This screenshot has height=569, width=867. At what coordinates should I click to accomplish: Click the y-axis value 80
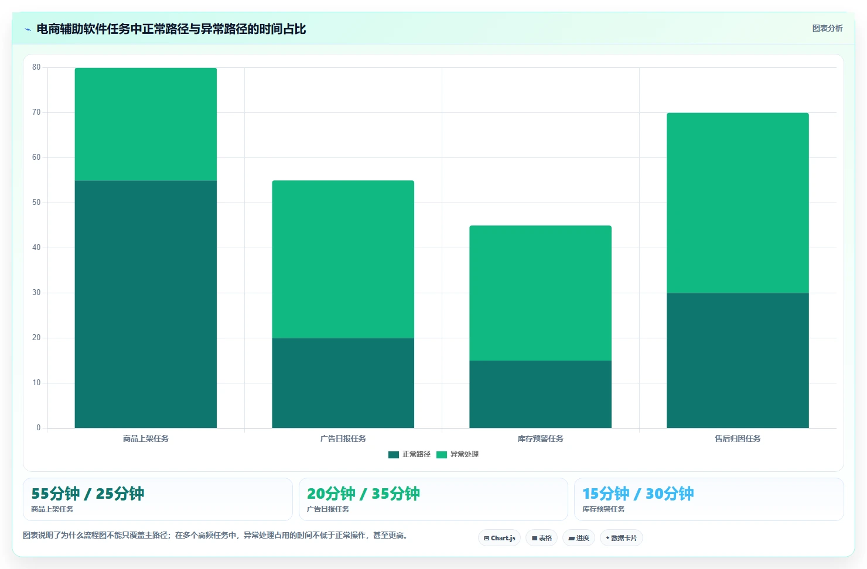36,67
